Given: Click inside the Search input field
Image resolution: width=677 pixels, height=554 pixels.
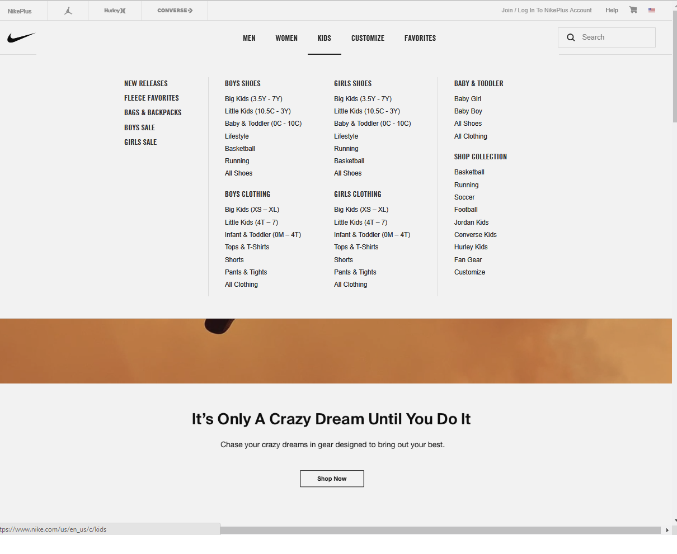Looking at the screenshot, I should pyautogui.click(x=615, y=37).
